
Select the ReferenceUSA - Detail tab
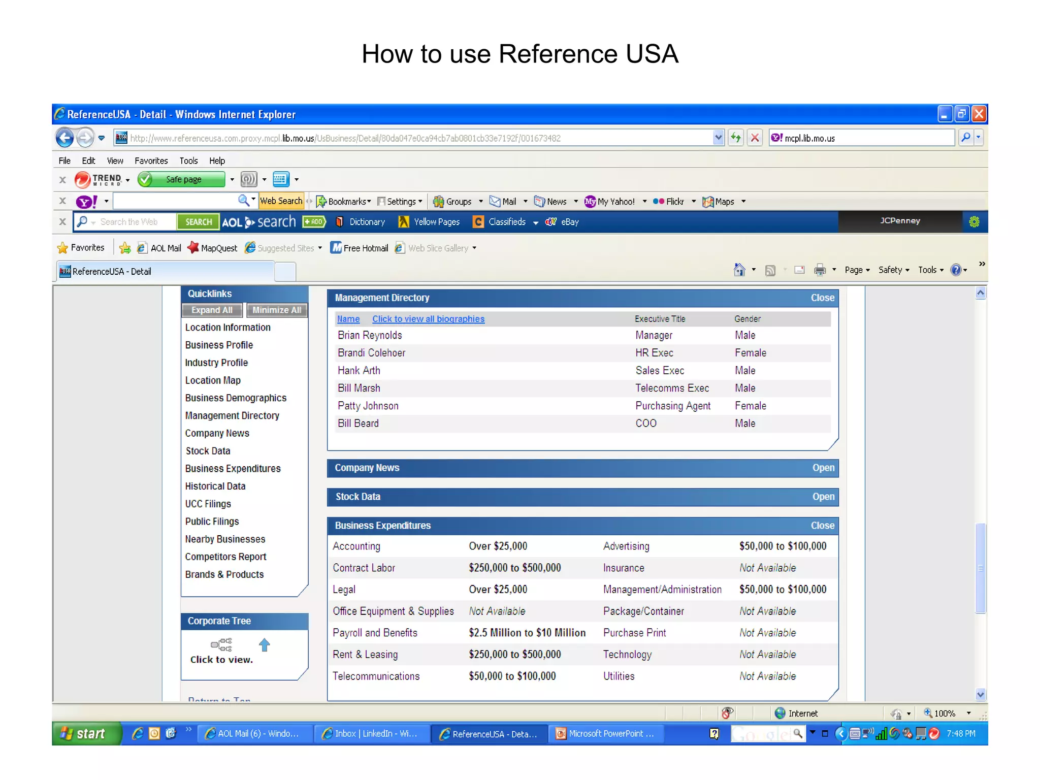click(165, 271)
